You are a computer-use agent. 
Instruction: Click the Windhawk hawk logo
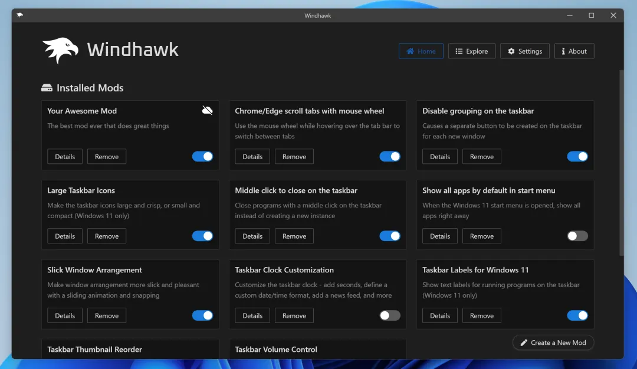tap(60, 50)
